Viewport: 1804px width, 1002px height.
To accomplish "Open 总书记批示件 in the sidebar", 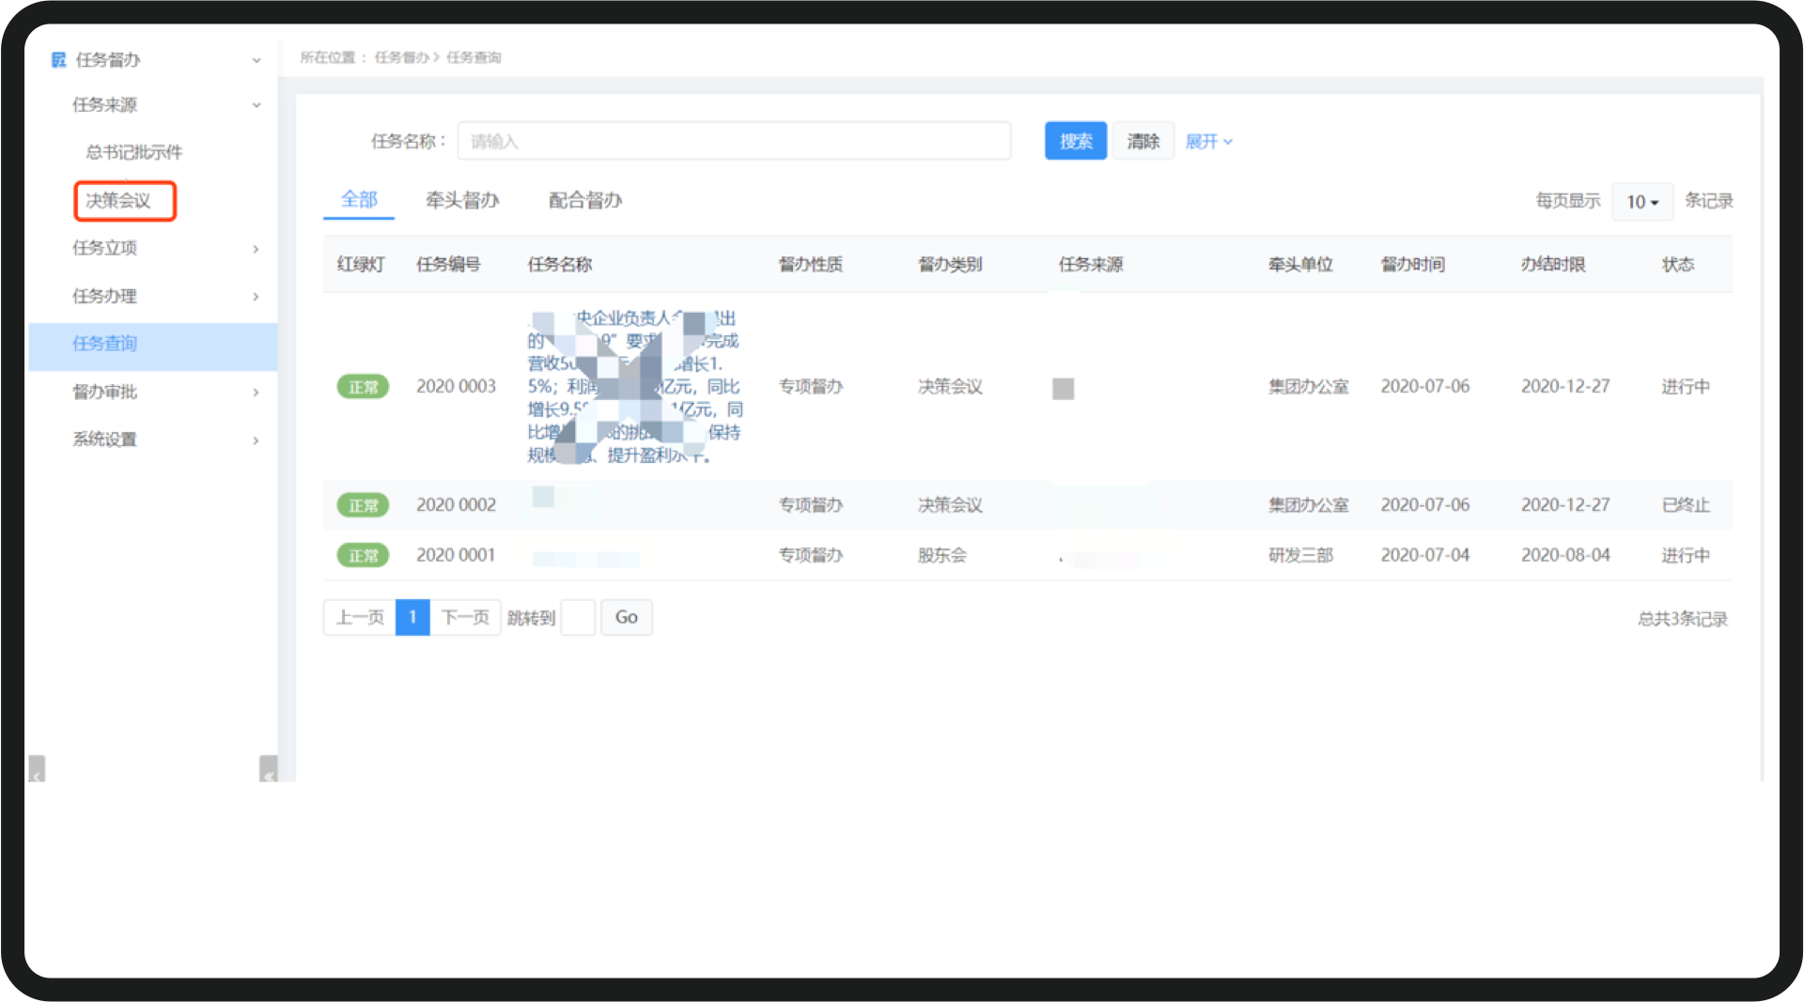I will coord(134,152).
